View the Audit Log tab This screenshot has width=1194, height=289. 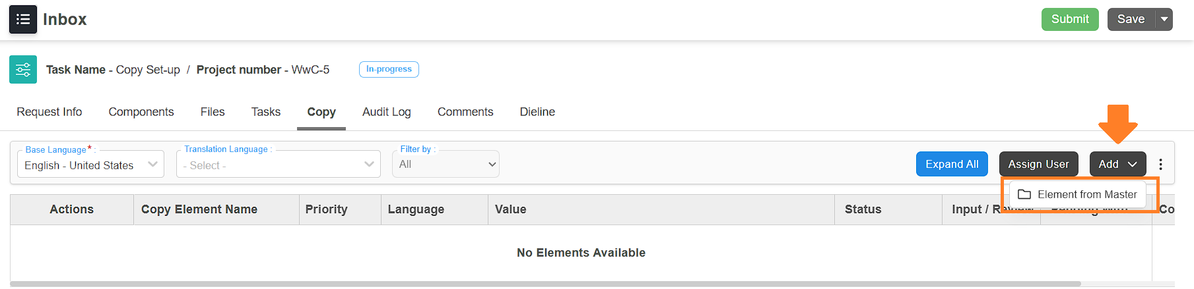pos(387,112)
